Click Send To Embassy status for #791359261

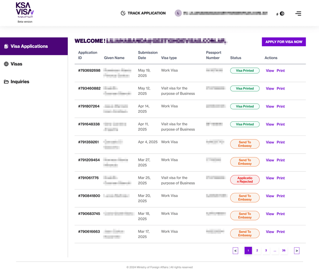245,144
